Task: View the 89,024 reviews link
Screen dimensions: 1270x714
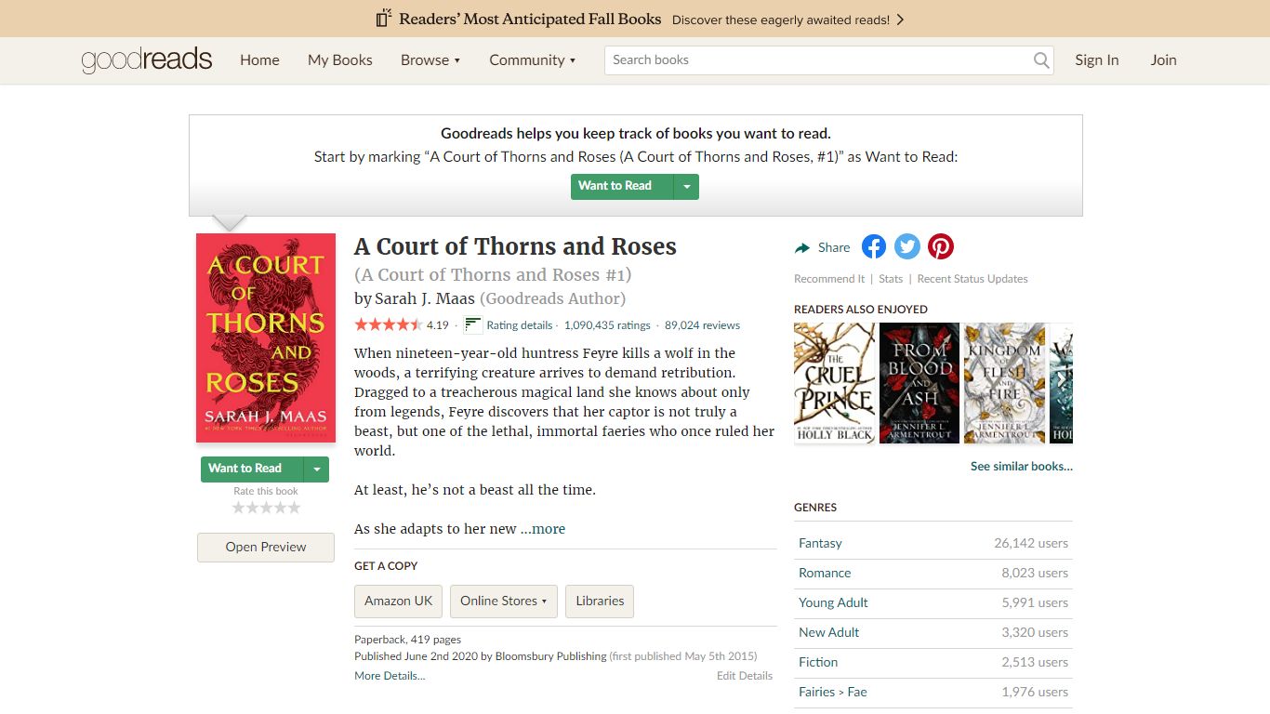Action: (702, 325)
